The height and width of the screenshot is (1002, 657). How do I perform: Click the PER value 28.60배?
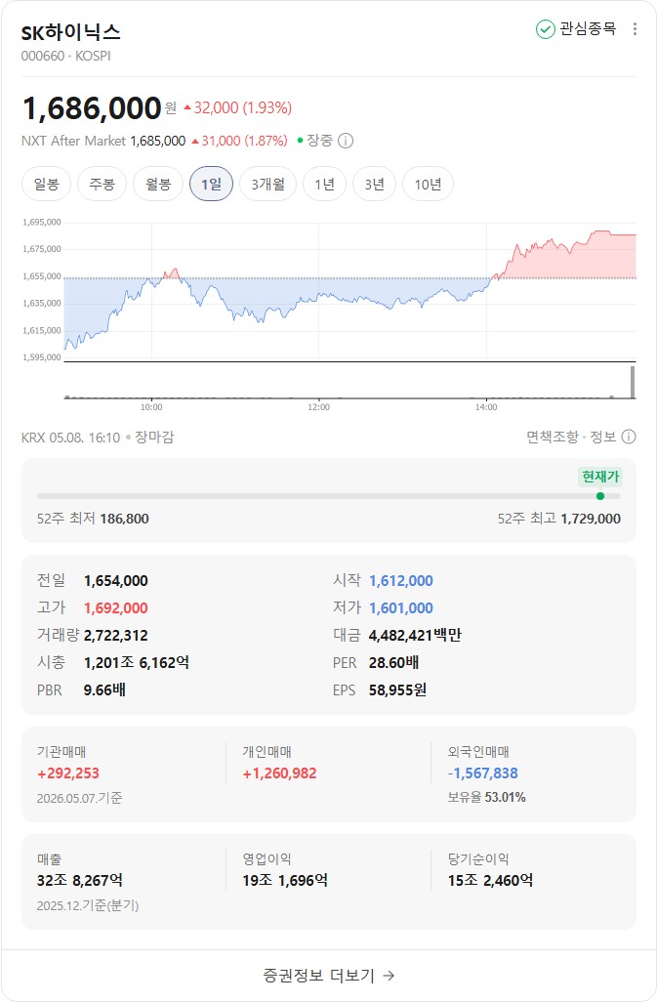pyautogui.click(x=394, y=663)
